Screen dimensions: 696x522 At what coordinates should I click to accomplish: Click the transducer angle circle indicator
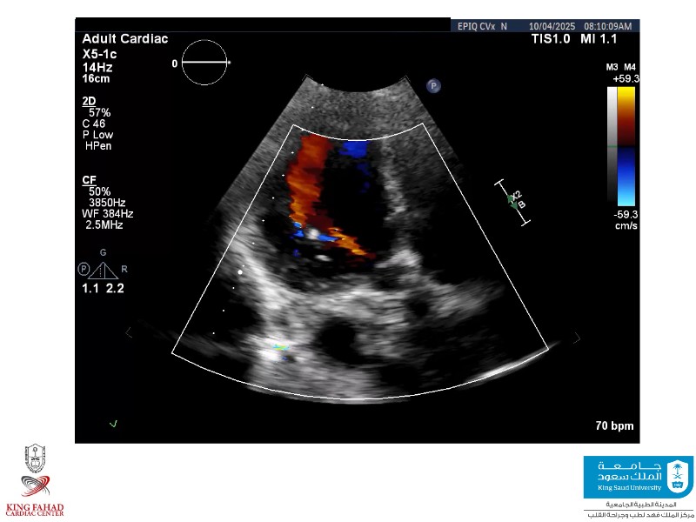[206, 63]
